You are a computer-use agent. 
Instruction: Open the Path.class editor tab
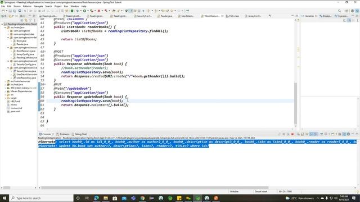[x=232, y=16]
